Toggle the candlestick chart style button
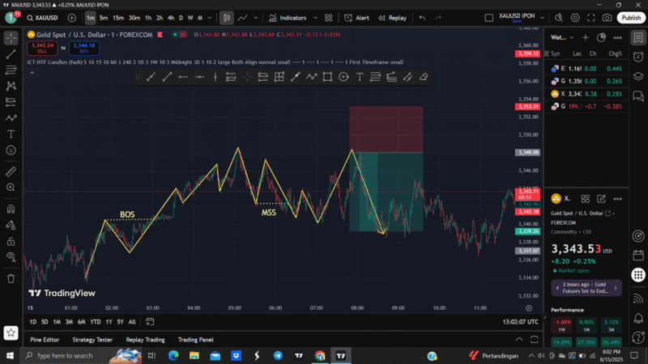Image resolution: width=648 pixels, height=364 pixels. (x=227, y=17)
